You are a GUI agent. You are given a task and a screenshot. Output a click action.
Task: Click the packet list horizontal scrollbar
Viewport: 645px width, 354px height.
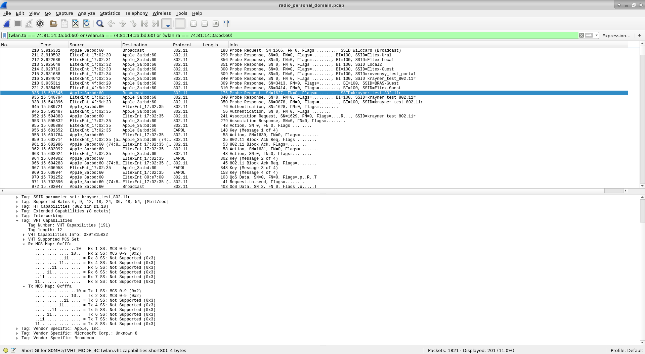[x=314, y=191]
